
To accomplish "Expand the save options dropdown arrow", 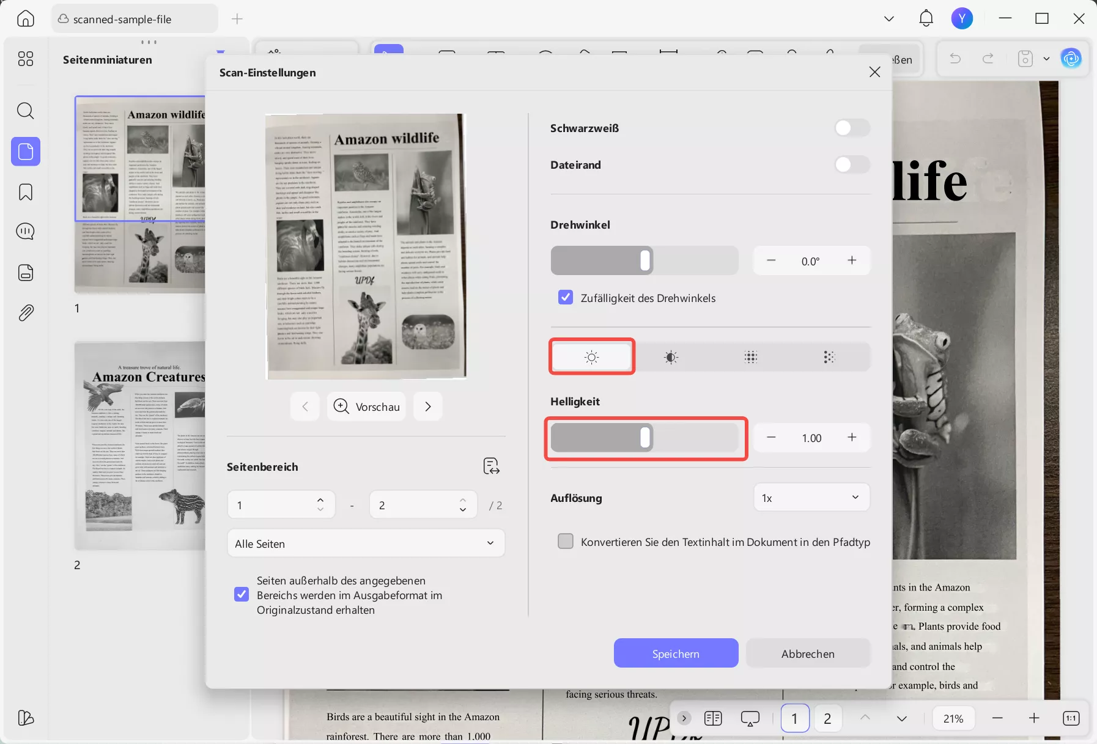I will coord(1046,59).
